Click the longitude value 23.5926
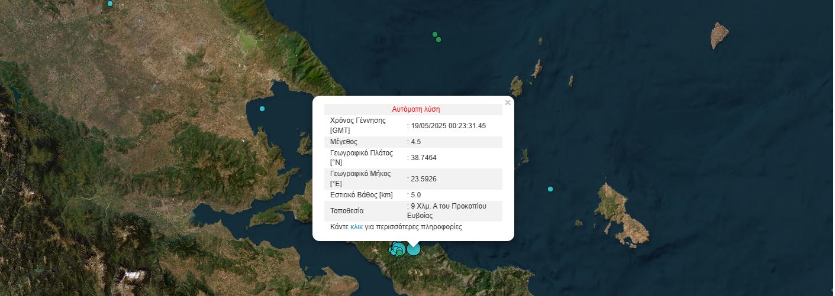Screen dimensions: 835x296 click(x=424, y=179)
